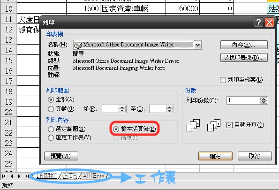Select row header 20

(x=8, y=112)
